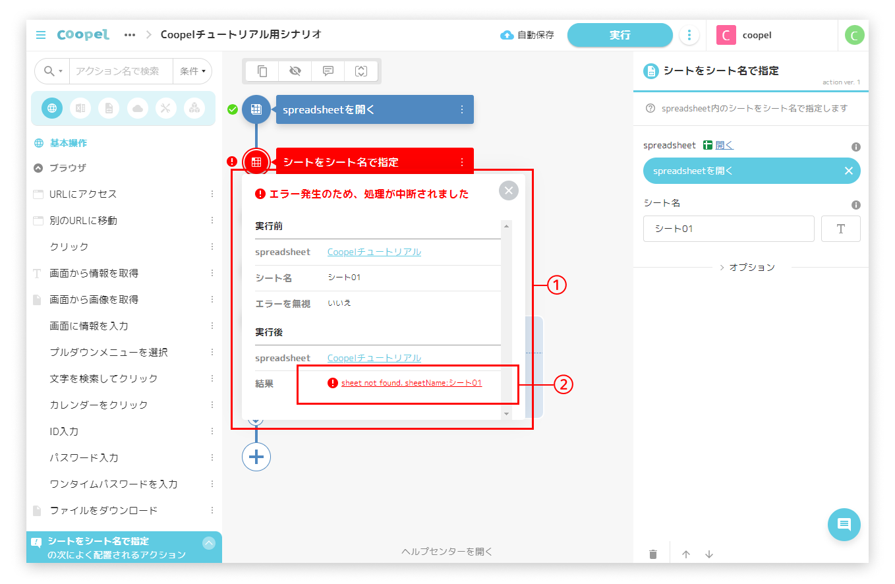
Task: Toggle the hide/disable eye-slash toolbar icon
Action: (x=295, y=71)
